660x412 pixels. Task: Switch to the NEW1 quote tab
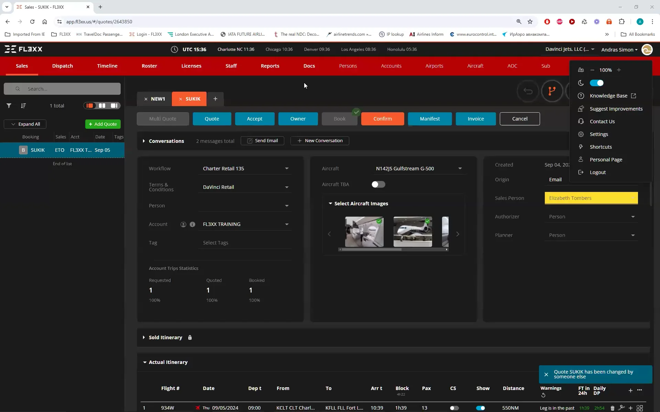click(x=158, y=99)
